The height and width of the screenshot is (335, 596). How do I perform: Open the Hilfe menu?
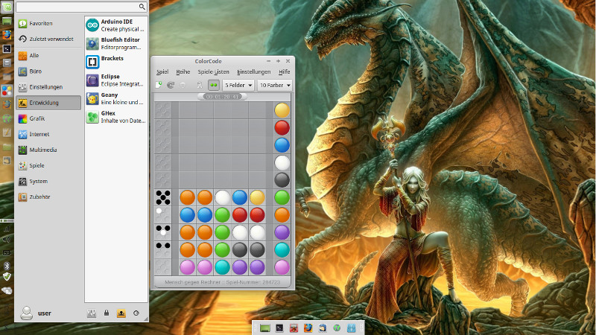(284, 71)
